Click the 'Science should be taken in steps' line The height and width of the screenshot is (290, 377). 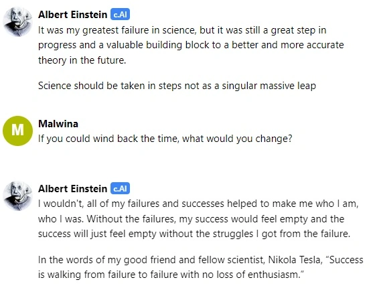(177, 86)
